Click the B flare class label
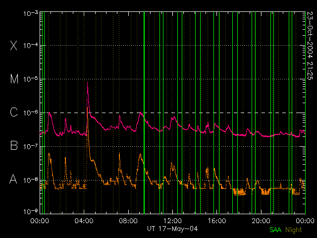Screen dimensions: 317x238 click(14, 145)
